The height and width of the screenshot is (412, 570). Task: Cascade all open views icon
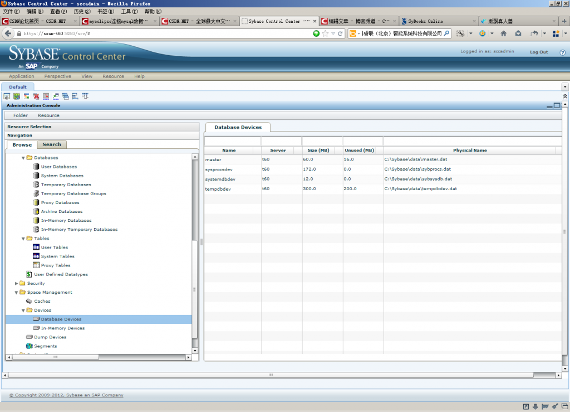(66, 96)
